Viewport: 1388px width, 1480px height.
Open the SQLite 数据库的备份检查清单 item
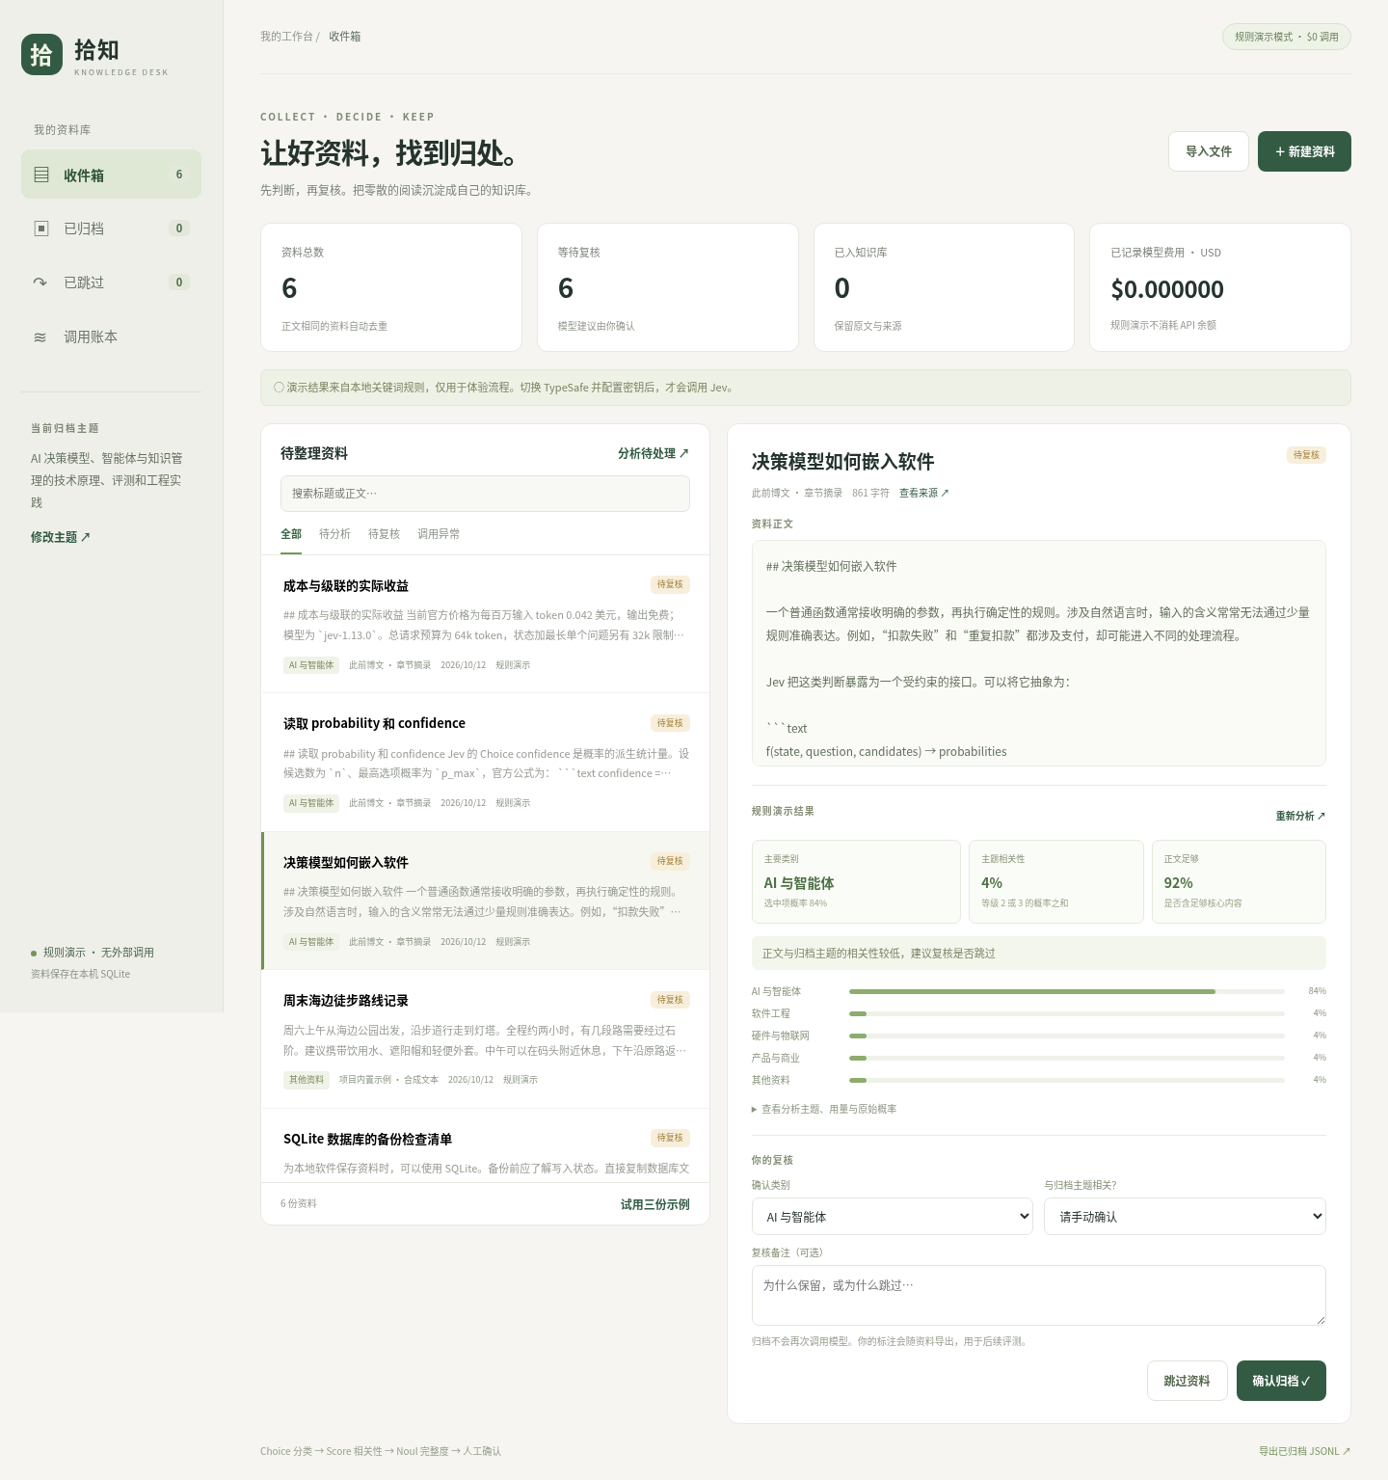[485, 1145]
